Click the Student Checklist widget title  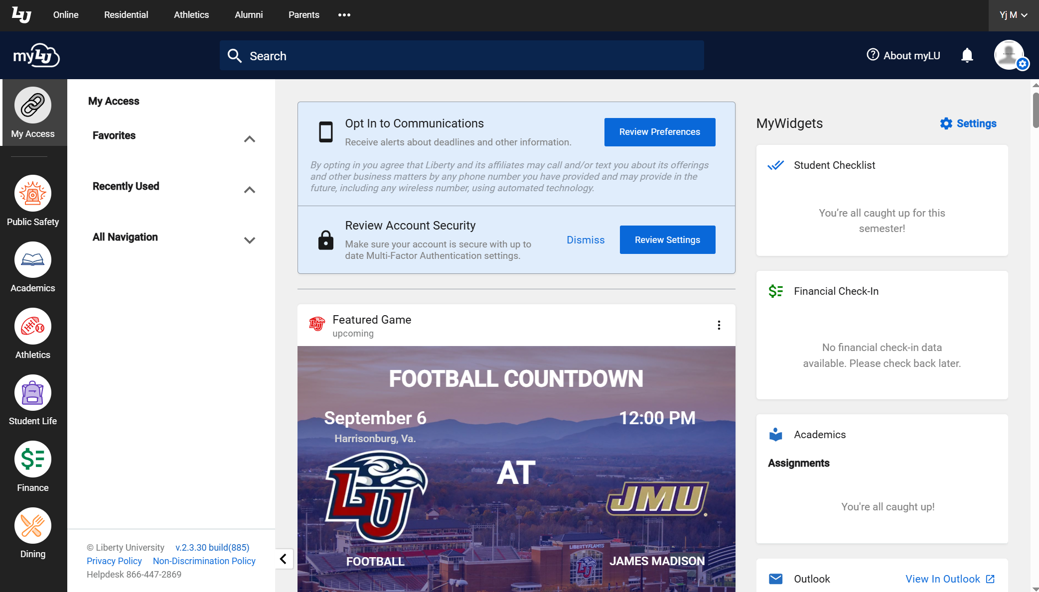pos(834,165)
